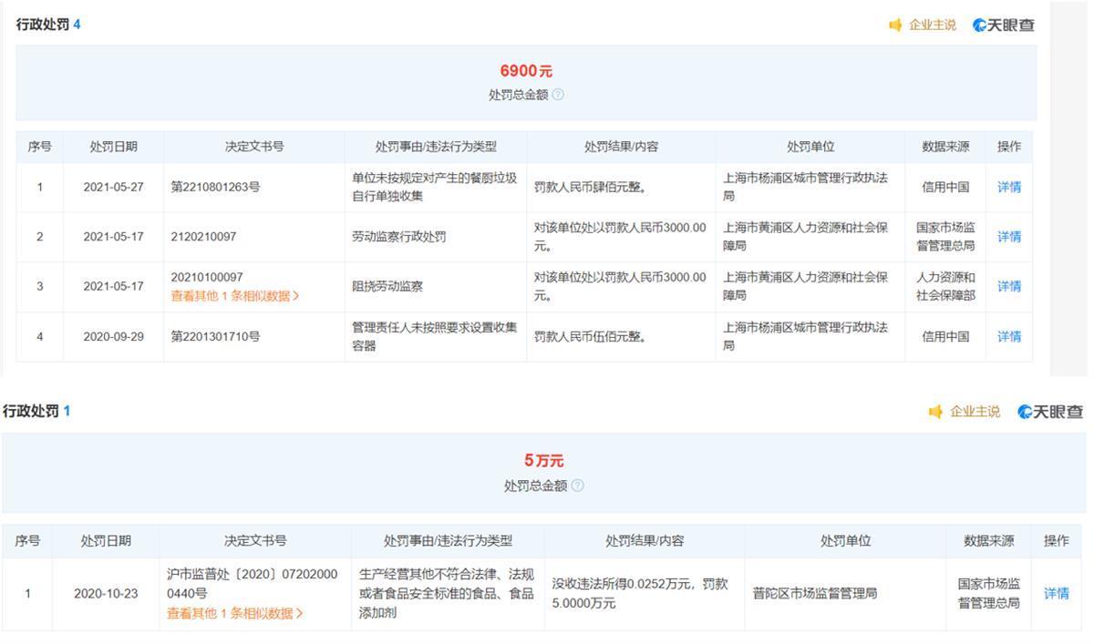This screenshot has width=1094, height=644.
Task: Open 详情 for decision 第2201301710号
Action: [x=1009, y=336]
